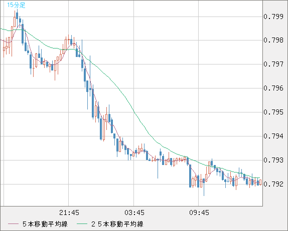Image resolution: width=288 pixels, height=231 pixels.
Task: Click the 5本移動平均線 legend label
Action: pos(45,224)
